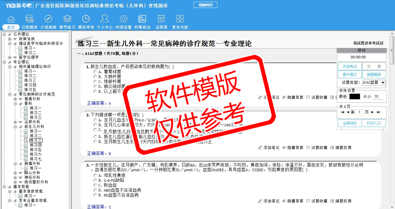Open 练习四 under 新生儿外科
This screenshot has width=395, height=209.
coord(36,145)
